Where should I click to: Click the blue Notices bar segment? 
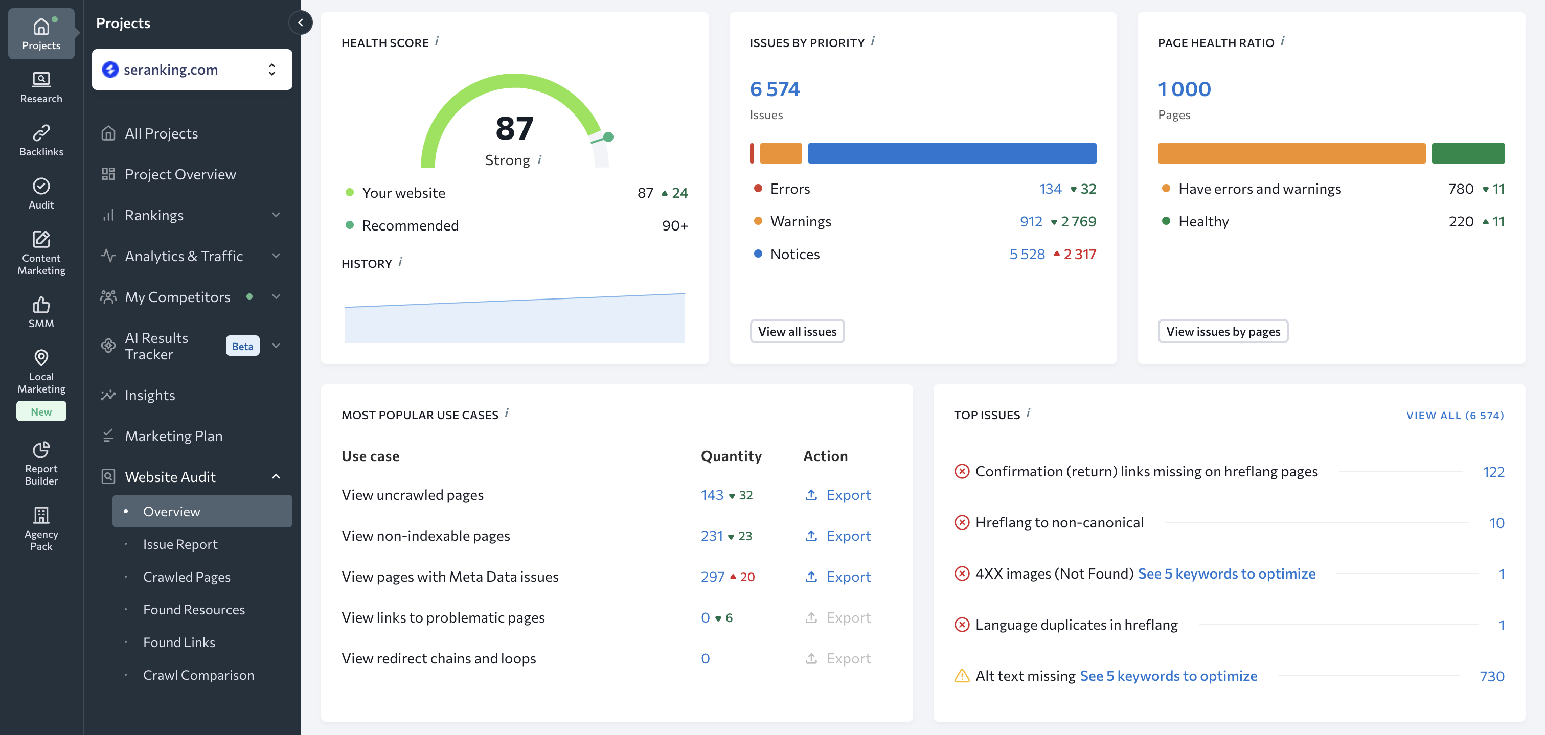click(x=952, y=153)
